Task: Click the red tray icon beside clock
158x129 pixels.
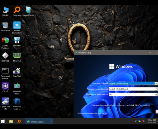Action: (143, 121)
